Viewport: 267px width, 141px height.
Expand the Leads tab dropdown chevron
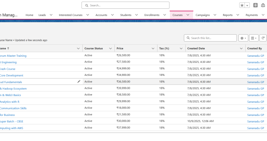51,15
